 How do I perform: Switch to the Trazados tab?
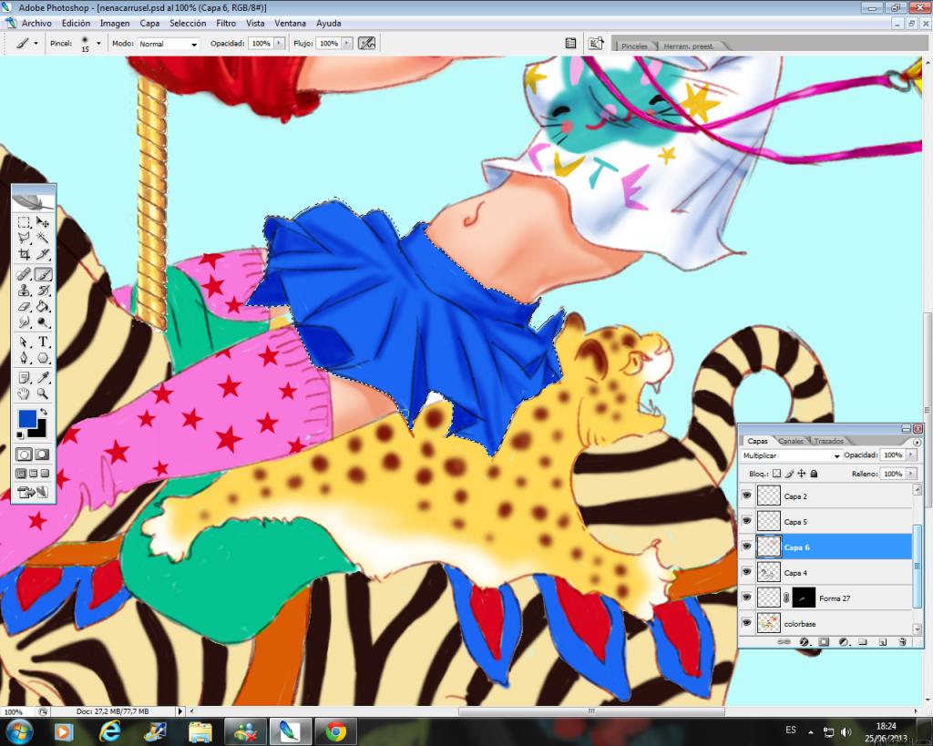[x=829, y=442]
